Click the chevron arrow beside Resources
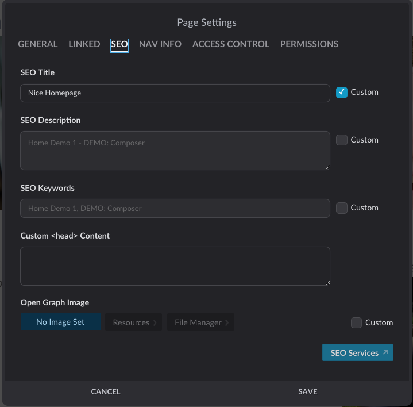 tap(155, 322)
